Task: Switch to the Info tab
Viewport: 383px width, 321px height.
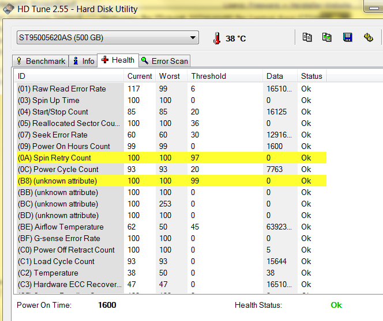Action: tap(83, 61)
